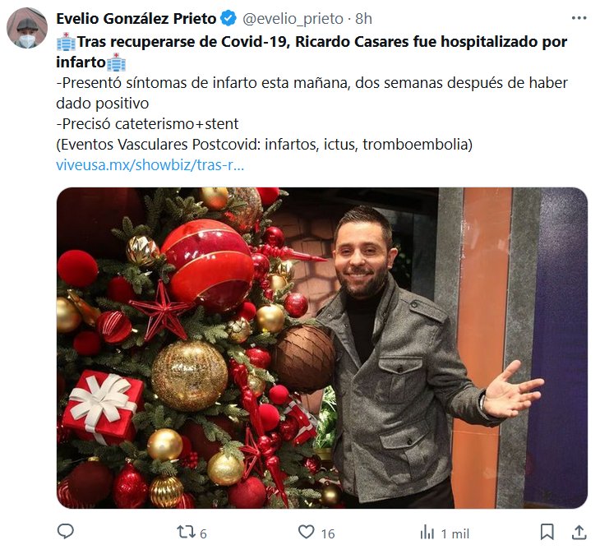Image resolution: width=600 pixels, height=554 pixels.
Task: Click the 8h timestamp
Action: coord(363,19)
